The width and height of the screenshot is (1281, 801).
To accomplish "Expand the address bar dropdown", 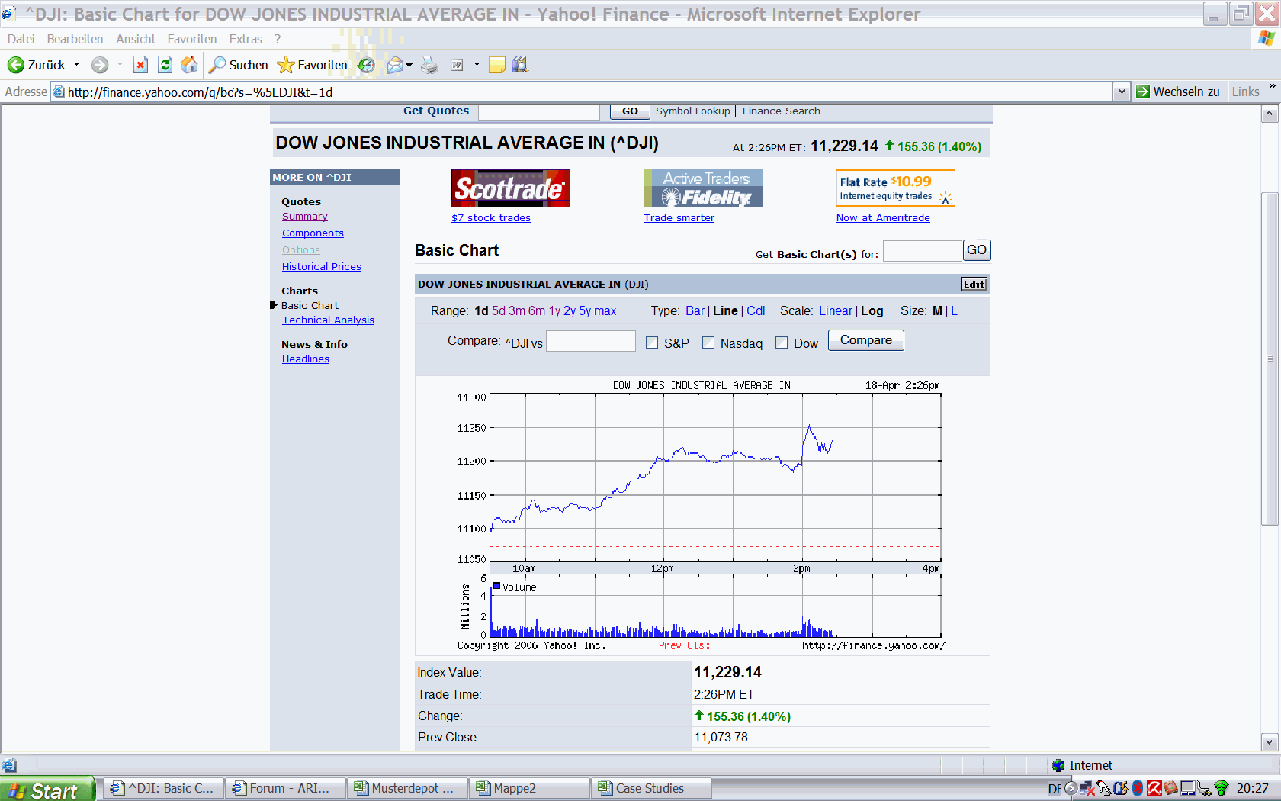I will 1121,92.
